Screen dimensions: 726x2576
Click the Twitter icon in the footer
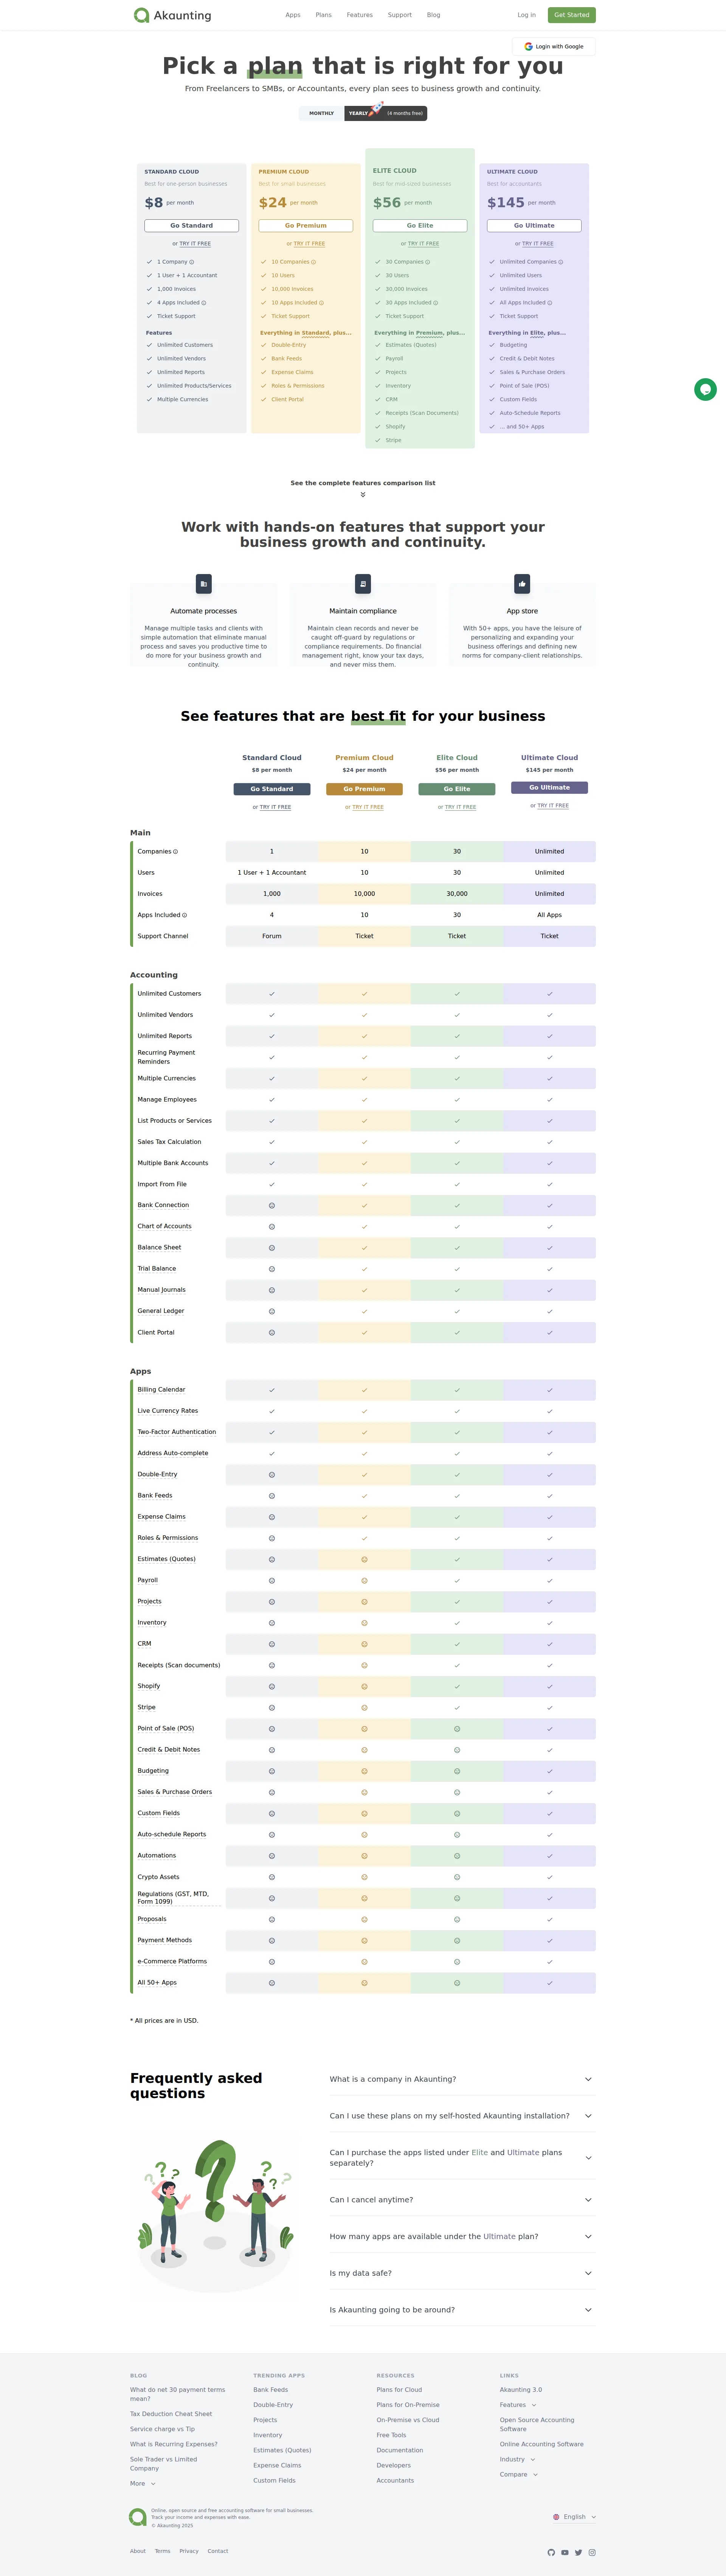point(579,2552)
